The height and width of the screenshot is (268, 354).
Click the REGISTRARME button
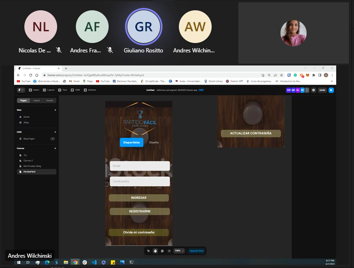pyautogui.click(x=140, y=211)
